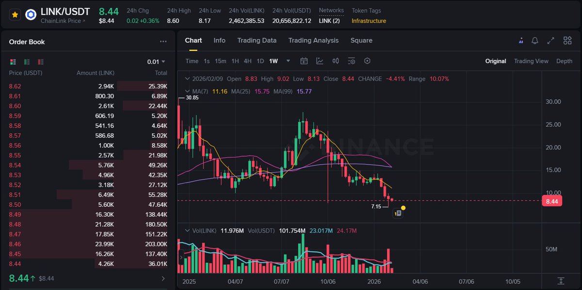582x290 pixels.
Task: Switch to Trading View chart
Action: (531, 61)
